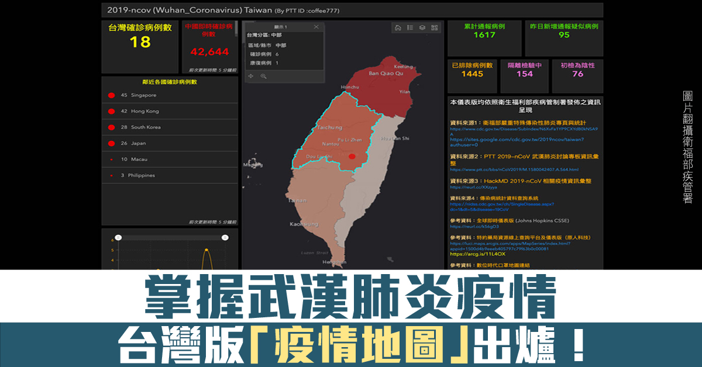The width and height of the screenshot is (702, 367).
Task: Open the map legend list icon
Action: click(x=410, y=27)
